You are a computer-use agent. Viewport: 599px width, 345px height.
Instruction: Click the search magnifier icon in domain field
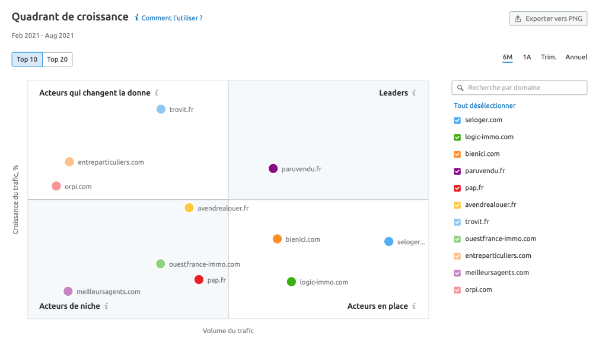pyautogui.click(x=460, y=88)
